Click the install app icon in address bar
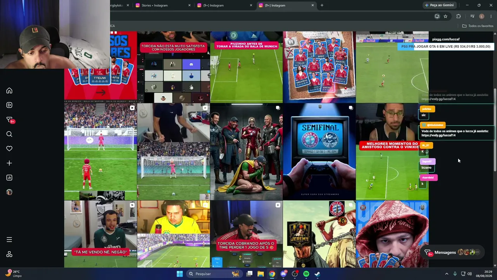497x280 pixels. click(x=437, y=16)
